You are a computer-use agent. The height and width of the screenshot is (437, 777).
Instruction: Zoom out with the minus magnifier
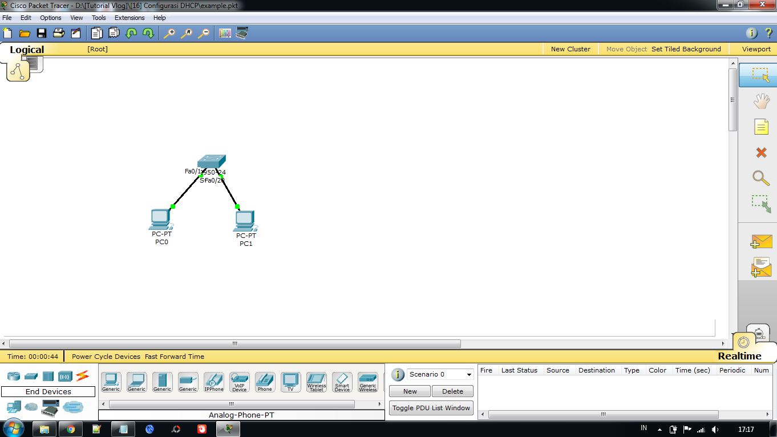pyautogui.click(x=204, y=33)
